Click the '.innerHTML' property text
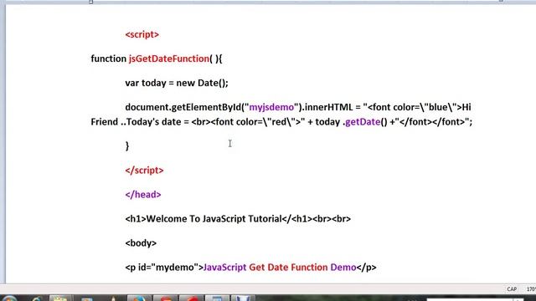Screen dimensions: 536x301 327,107
